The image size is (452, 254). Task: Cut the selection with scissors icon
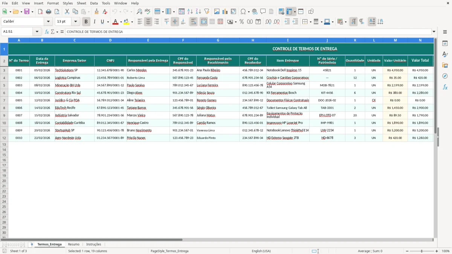tap(67, 12)
